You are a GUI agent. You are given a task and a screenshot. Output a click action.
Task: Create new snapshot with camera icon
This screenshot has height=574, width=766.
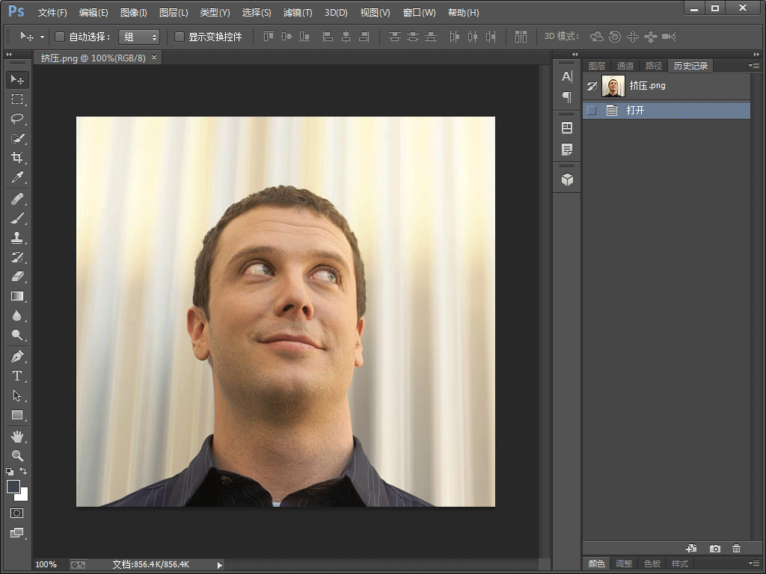pyautogui.click(x=714, y=549)
